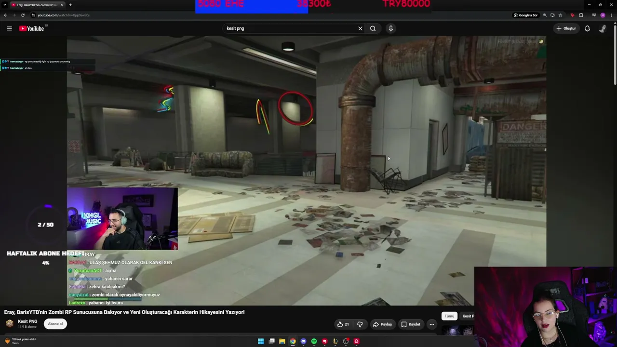Screen dimensions: 617x347
Task: Switch to the Eray, BarisYTB'nin Zombi RP tab
Action: pyautogui.click(x=37, y=5)
